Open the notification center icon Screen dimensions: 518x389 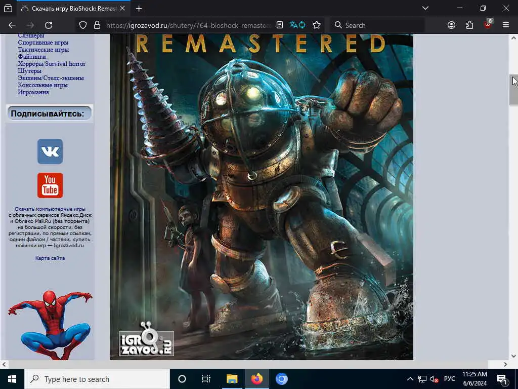[502, 379]
